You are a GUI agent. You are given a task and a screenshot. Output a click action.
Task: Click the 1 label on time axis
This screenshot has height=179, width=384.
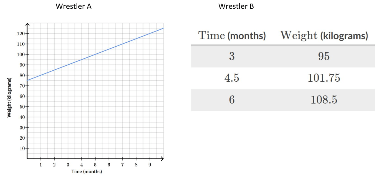[41, 165]
